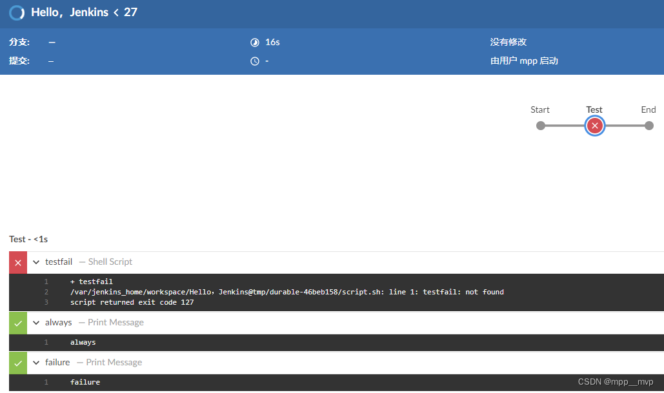Click the green success icon of failure step
This screenshot has width=664, height=393.
coord(18,363)
